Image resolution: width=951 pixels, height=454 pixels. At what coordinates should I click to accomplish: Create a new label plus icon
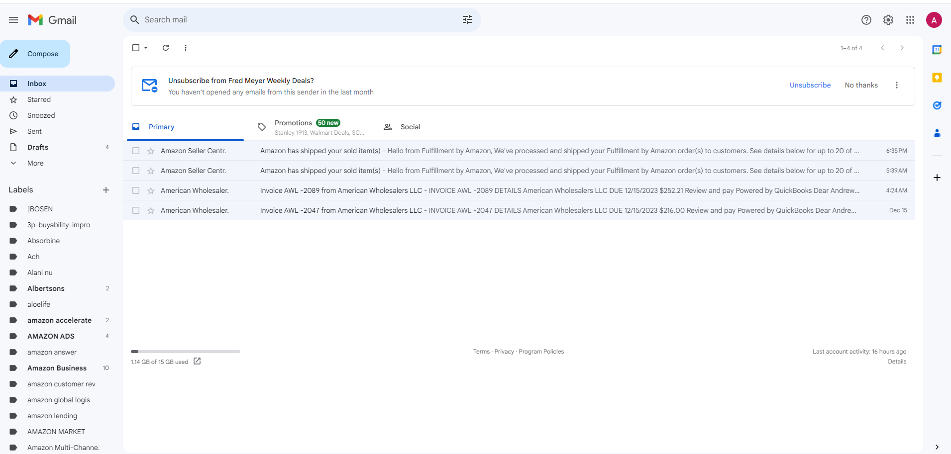click(x=106, y=190)
